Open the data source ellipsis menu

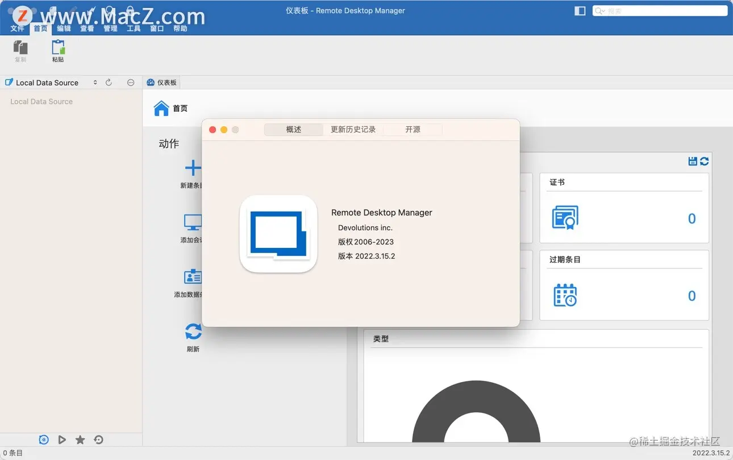point(131,82)
